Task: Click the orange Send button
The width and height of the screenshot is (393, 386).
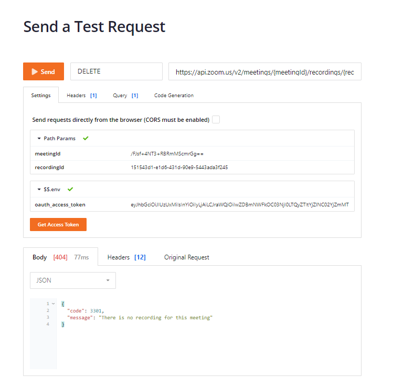Action: point(44,71)
